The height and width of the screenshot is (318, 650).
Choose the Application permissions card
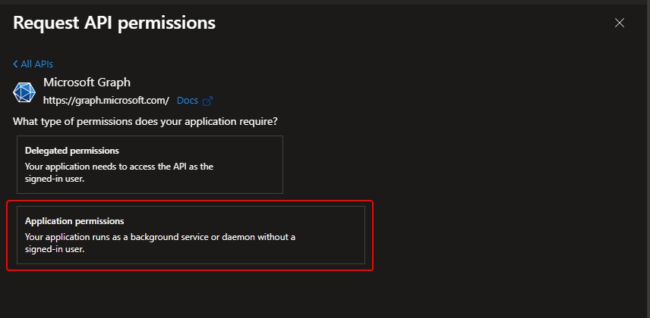tap(191, 235)
